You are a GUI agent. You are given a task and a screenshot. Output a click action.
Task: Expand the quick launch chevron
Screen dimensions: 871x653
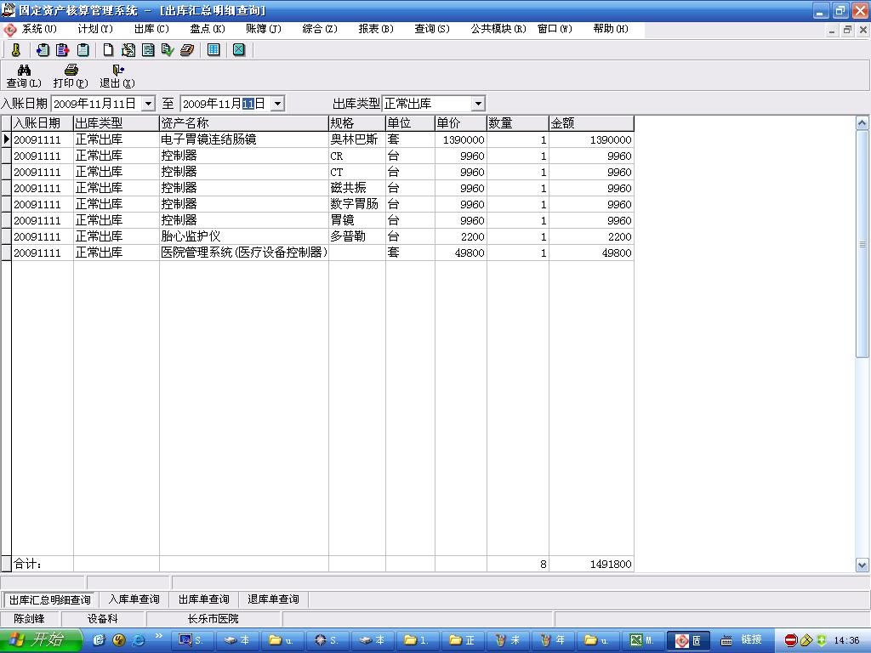tap(158, 636)
